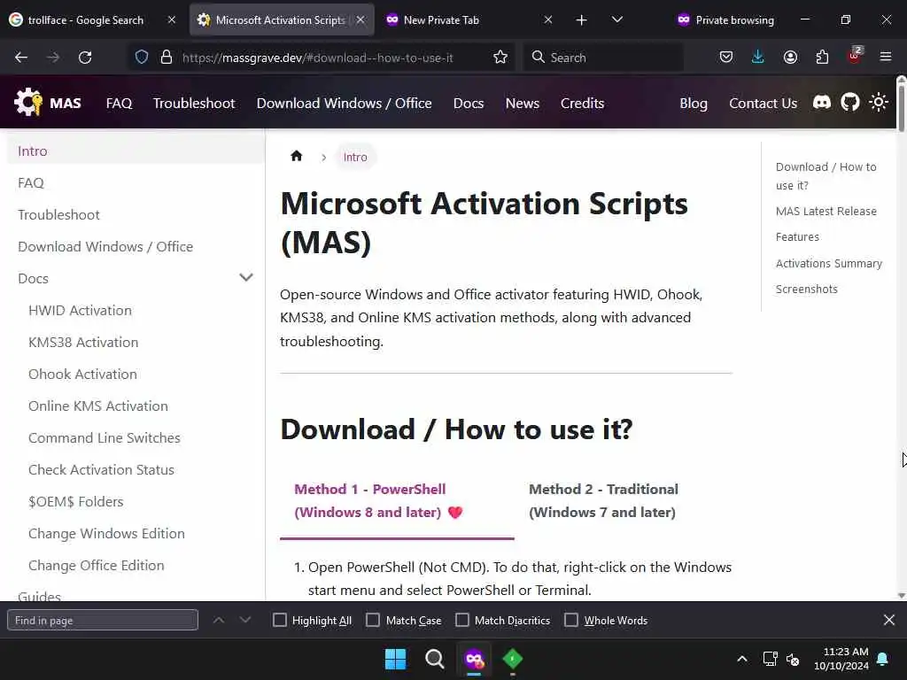Open Download Windows / Office top menu
The height and width of the screenshot is (680, 907).
point(345,103)
